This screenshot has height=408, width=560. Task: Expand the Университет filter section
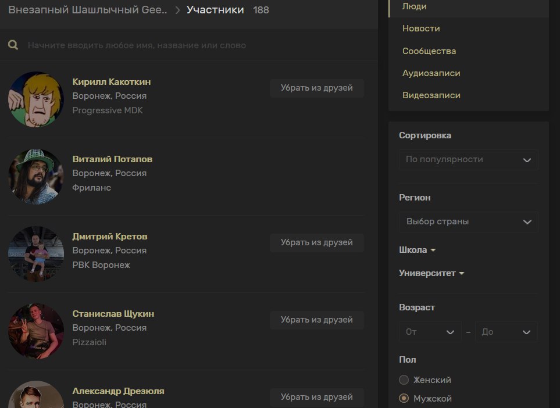(431, 273)
